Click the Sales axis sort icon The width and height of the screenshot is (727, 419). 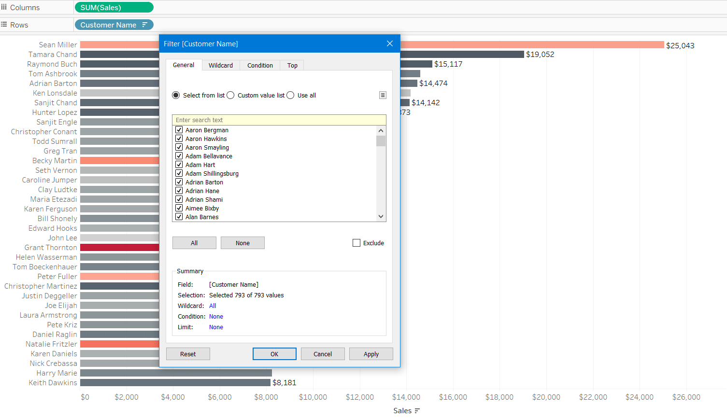pyautogui.click(x=417, y=411)
